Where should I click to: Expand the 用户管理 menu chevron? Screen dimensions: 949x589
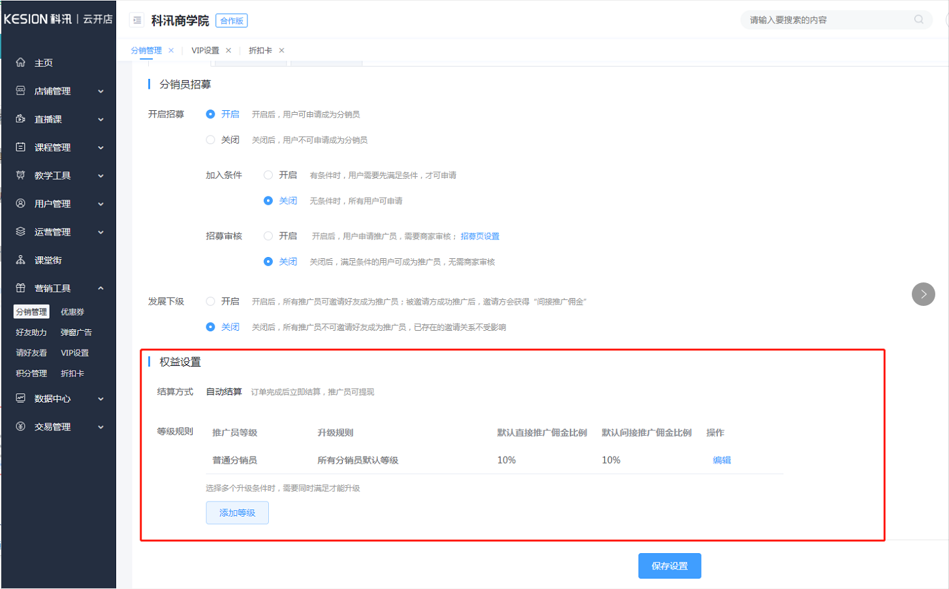pyautogui.click(x=101, y=204)
